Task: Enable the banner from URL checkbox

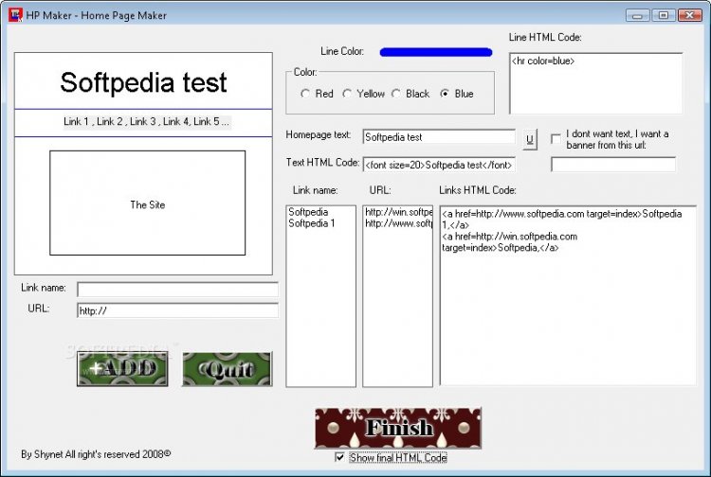Action: [556, 139]
